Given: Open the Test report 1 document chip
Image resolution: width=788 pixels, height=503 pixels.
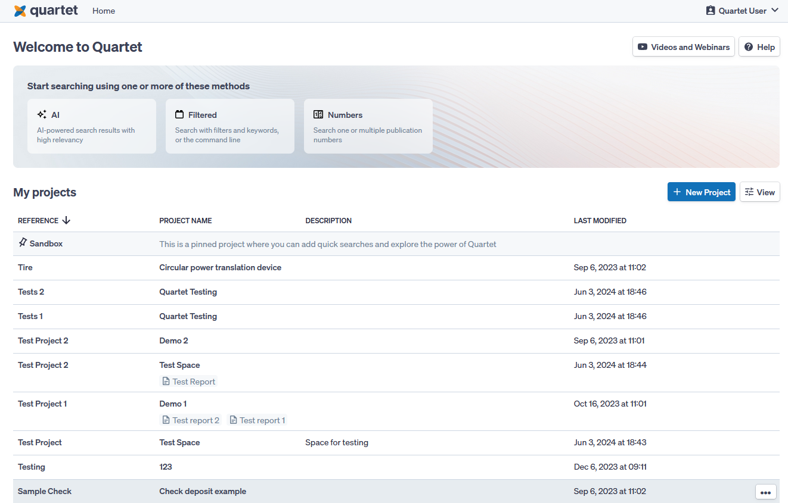Looking at the screenshot, I should coord(258,420).
